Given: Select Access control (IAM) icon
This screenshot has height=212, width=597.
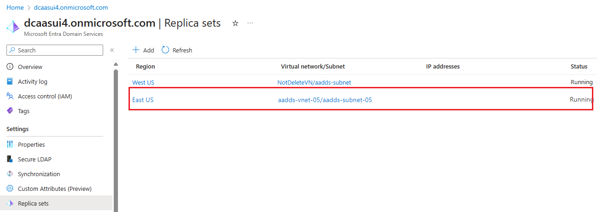Looking at the screenshot, I should [10, 96].
